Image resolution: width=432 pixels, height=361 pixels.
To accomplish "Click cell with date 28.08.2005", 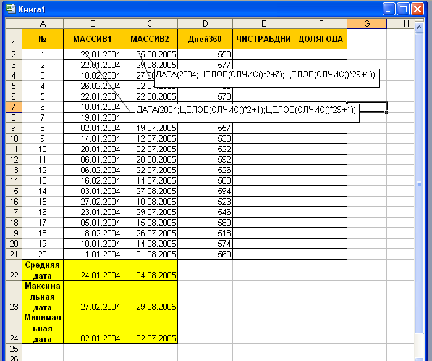I will pyautogui.click(x=150, y=159).
